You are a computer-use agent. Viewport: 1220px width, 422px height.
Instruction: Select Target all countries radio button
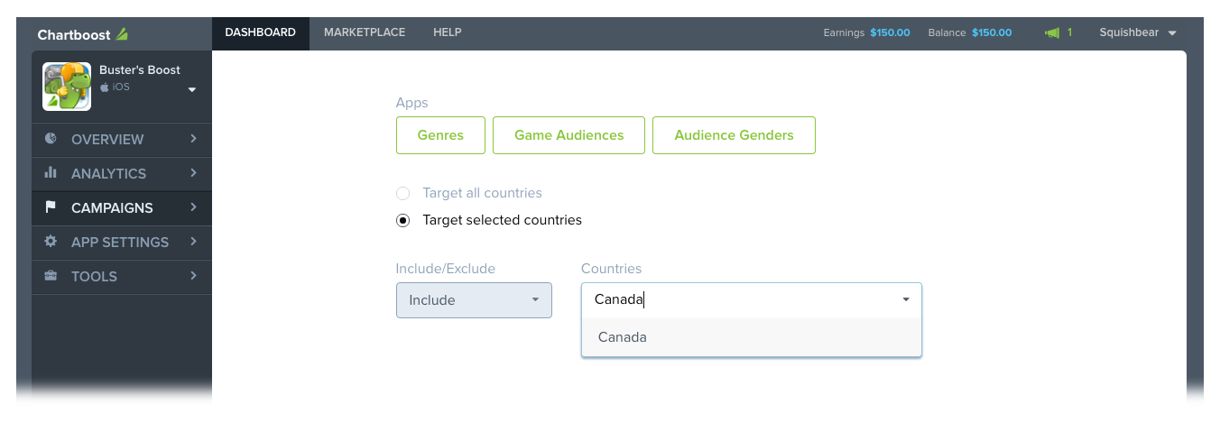point(403,193)
